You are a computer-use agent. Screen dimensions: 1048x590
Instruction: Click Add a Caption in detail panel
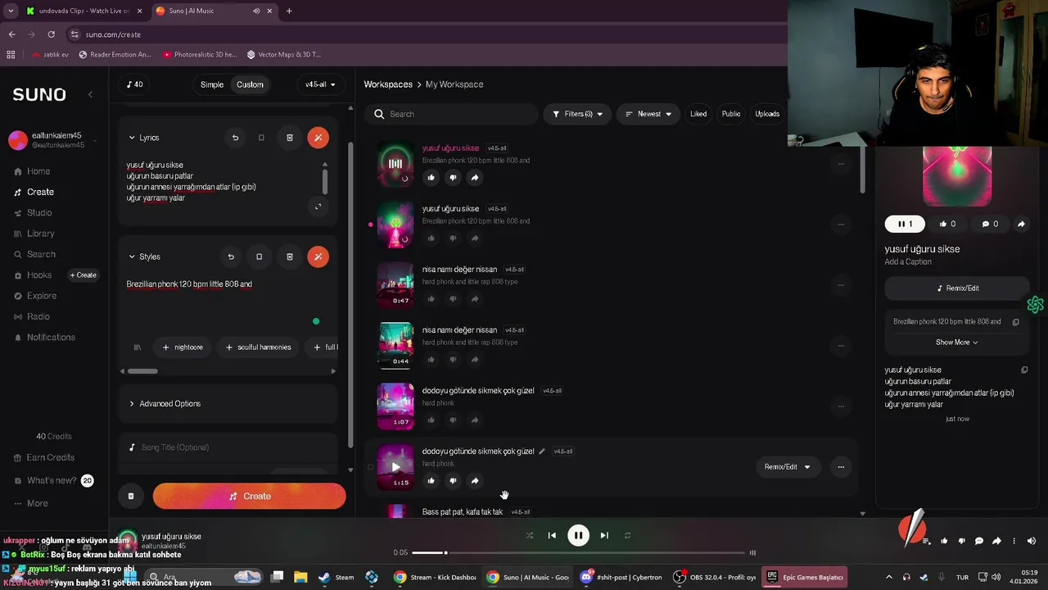[x=908, y=262]
